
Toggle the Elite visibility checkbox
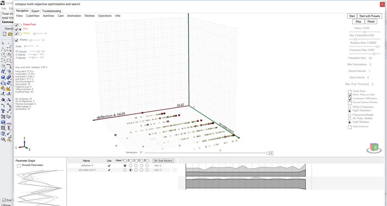pyautogui.click(x=16, y=29)
